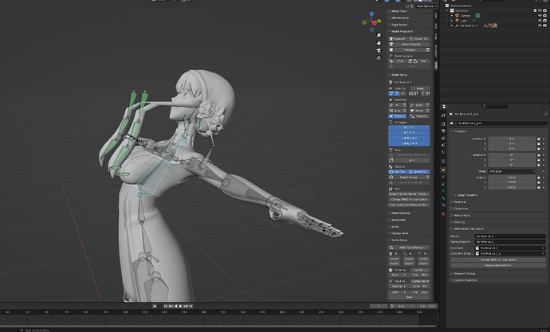Open the World properties red globe icon

[443, 152]
